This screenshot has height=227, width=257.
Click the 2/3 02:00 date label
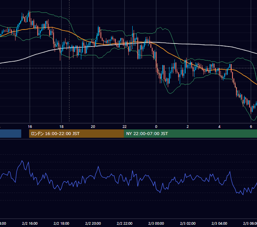pos(188,223)
